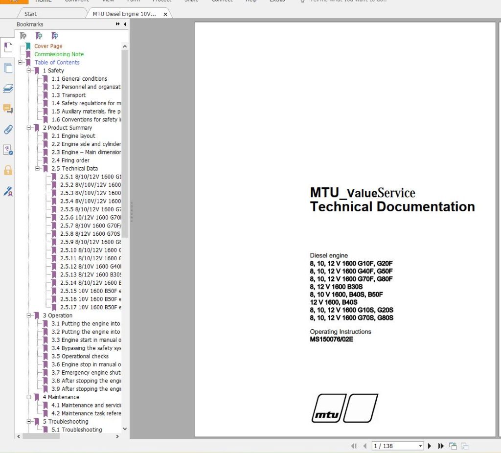Select the Bookmarks panel icon
This screenshot has width=501, height=453.
coord(7,47)
